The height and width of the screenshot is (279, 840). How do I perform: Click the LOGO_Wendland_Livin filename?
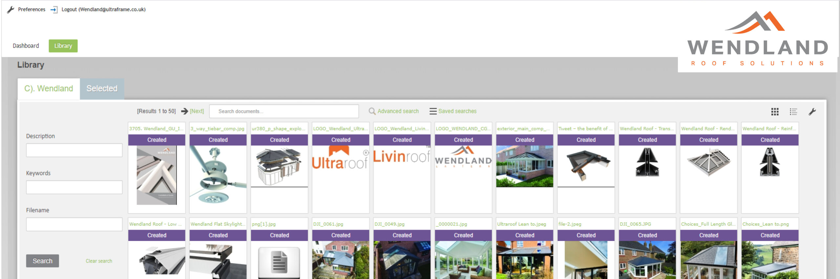pos(402,129)
